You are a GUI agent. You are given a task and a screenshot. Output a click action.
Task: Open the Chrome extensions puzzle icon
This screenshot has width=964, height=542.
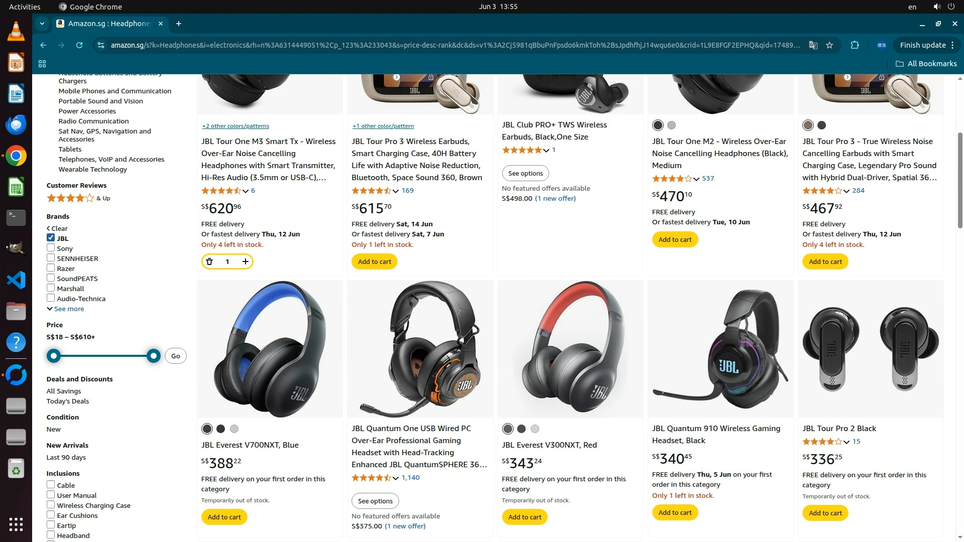click(855, 45)
